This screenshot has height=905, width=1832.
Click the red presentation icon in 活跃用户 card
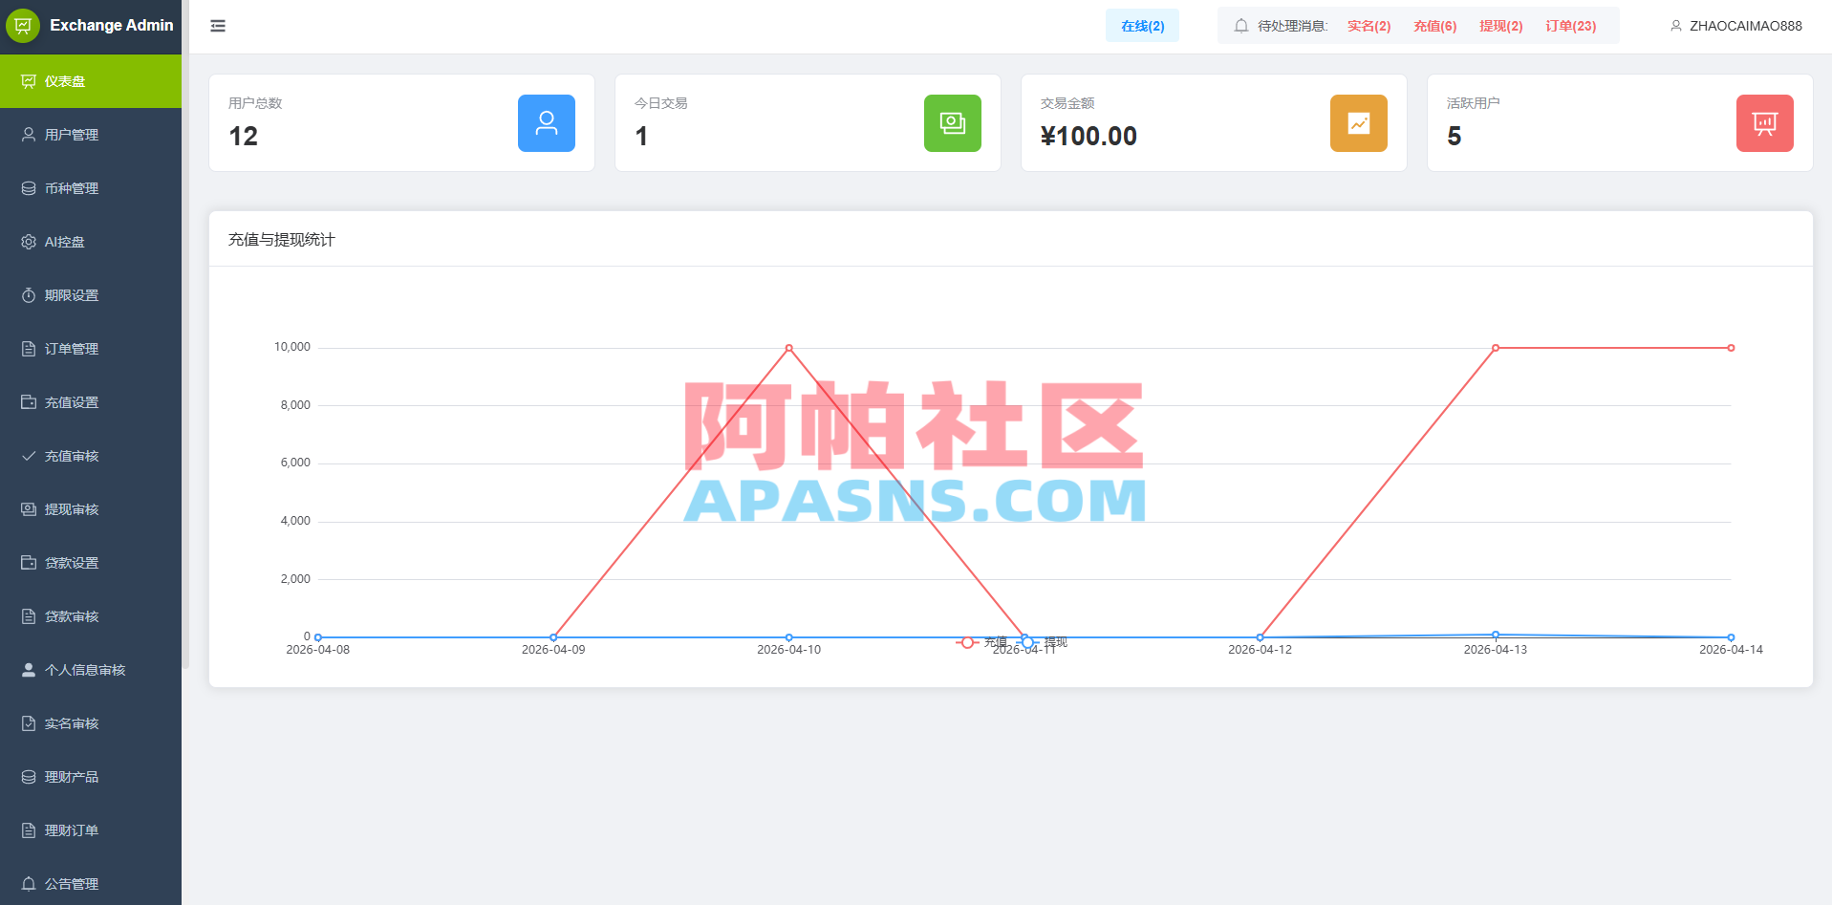coord(1765,123)
